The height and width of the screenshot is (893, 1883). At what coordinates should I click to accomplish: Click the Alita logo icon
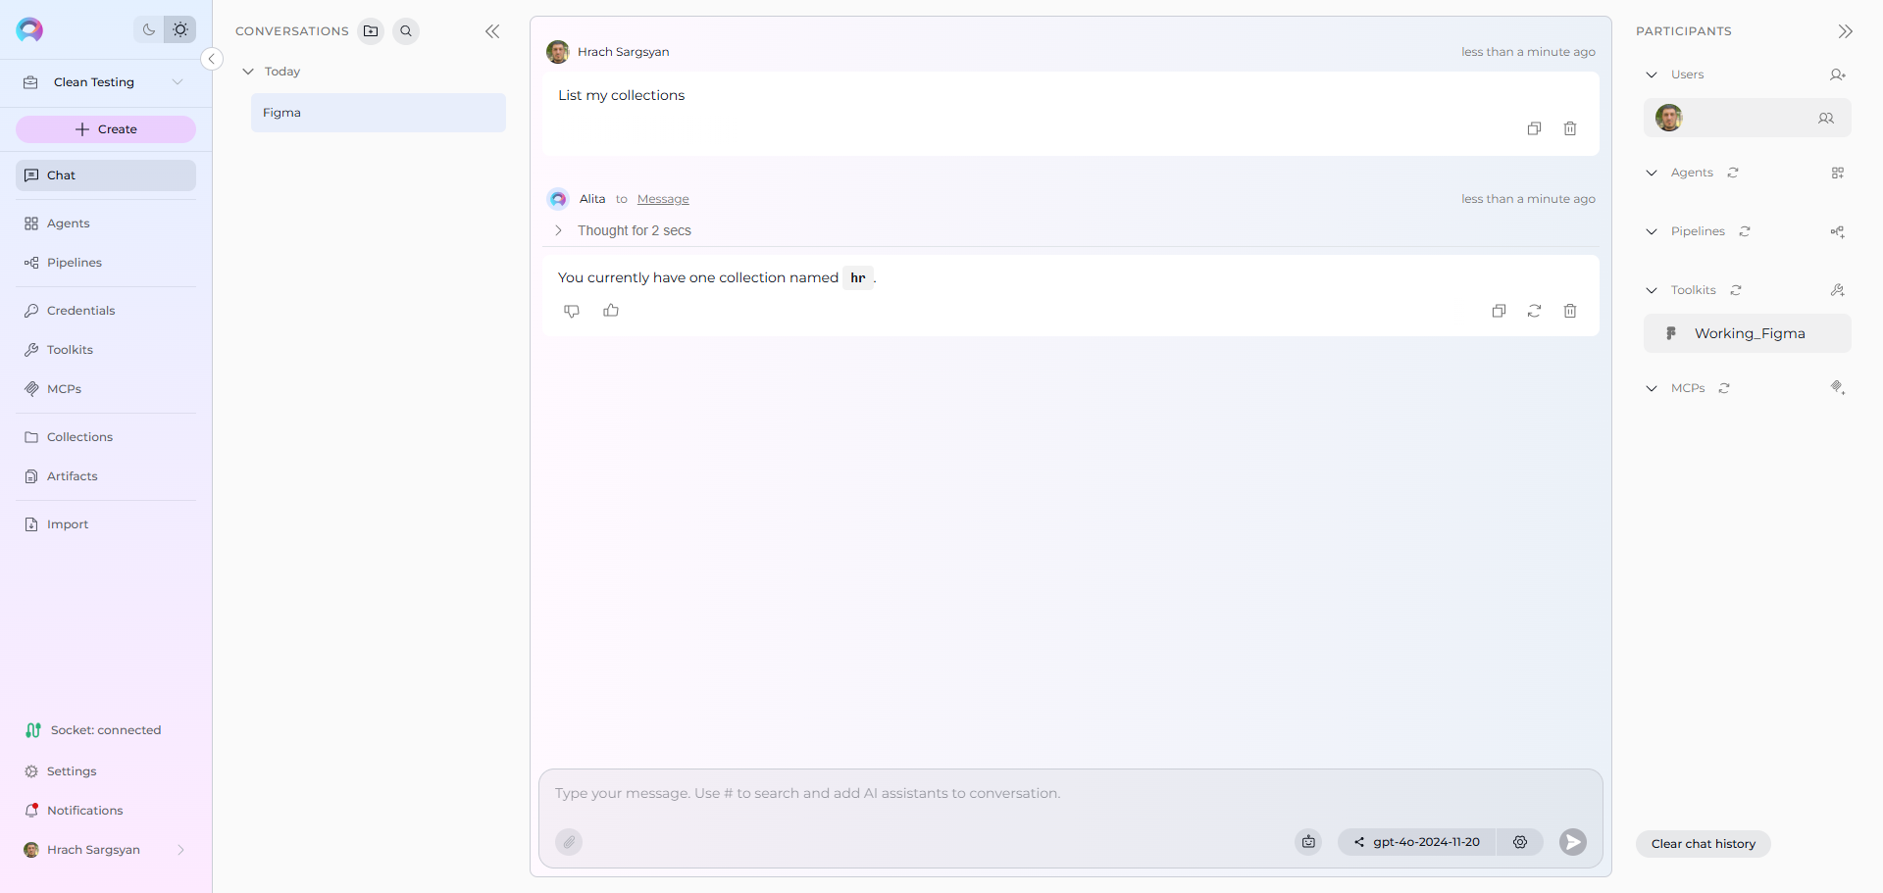pyautogui.click(x=29, y=29)
